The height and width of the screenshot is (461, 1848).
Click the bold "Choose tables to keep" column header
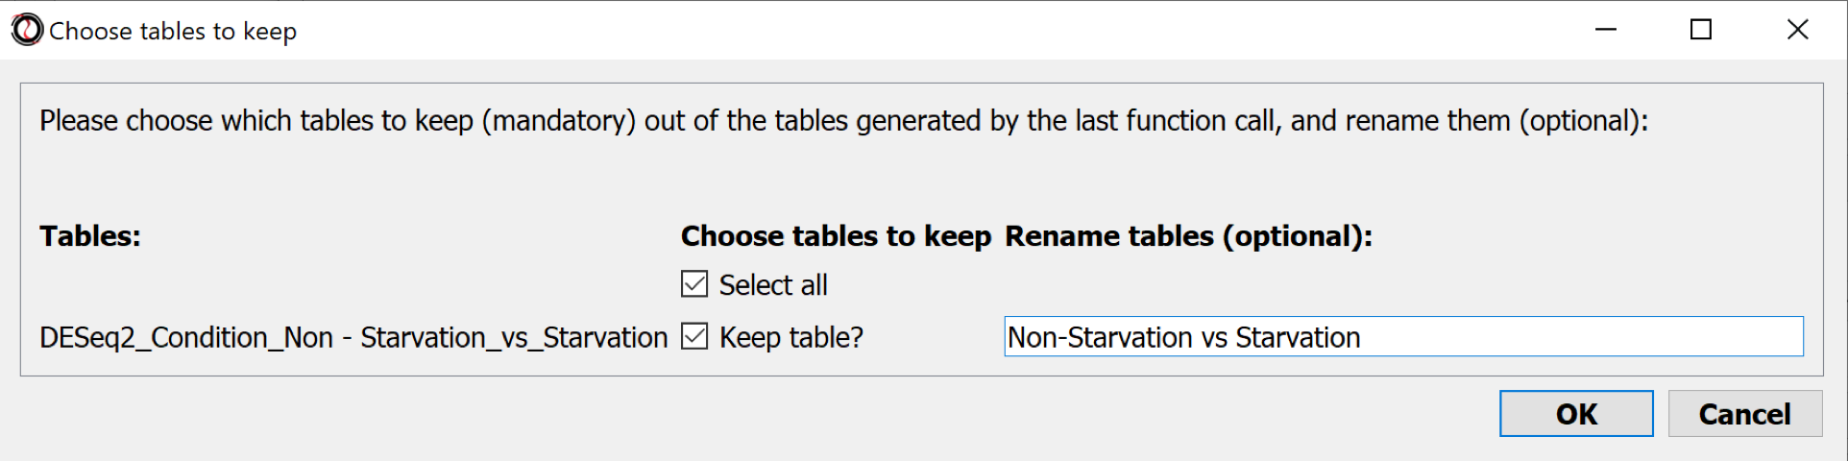(x=836, y=236)
